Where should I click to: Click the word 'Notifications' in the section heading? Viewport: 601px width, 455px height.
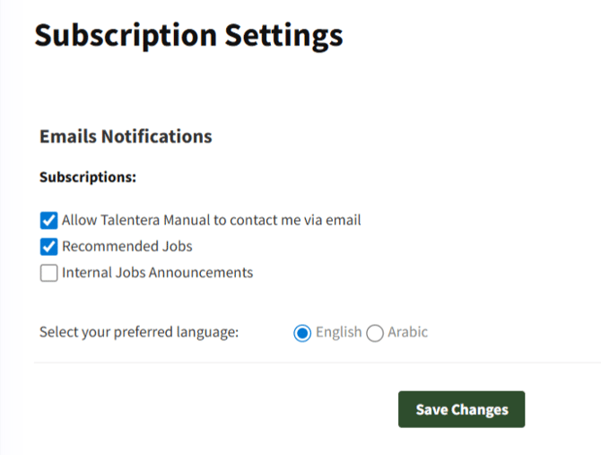point(156,136)
